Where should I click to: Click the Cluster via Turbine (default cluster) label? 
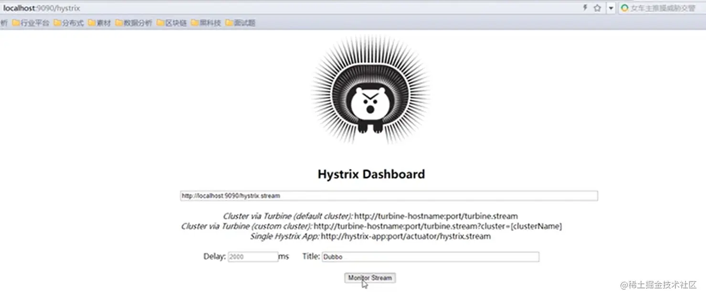[x=288, y=216]
